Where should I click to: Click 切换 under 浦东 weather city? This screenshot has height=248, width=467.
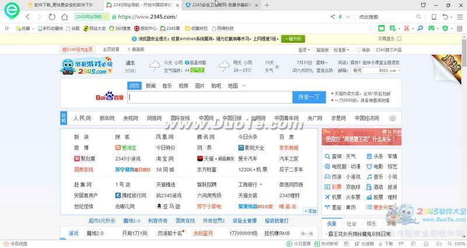click(130, 70)
